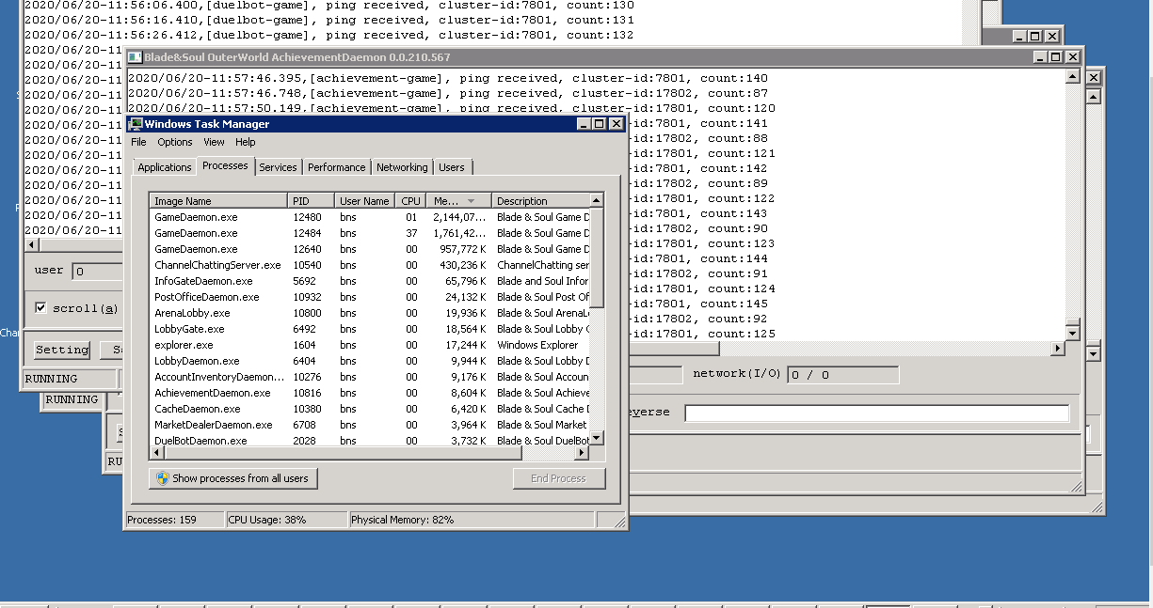Image resolution: width=1153 pixels, height=608 pixels.
Task: Select the LobbyGate.exe process row
Action: pos(370,329)
